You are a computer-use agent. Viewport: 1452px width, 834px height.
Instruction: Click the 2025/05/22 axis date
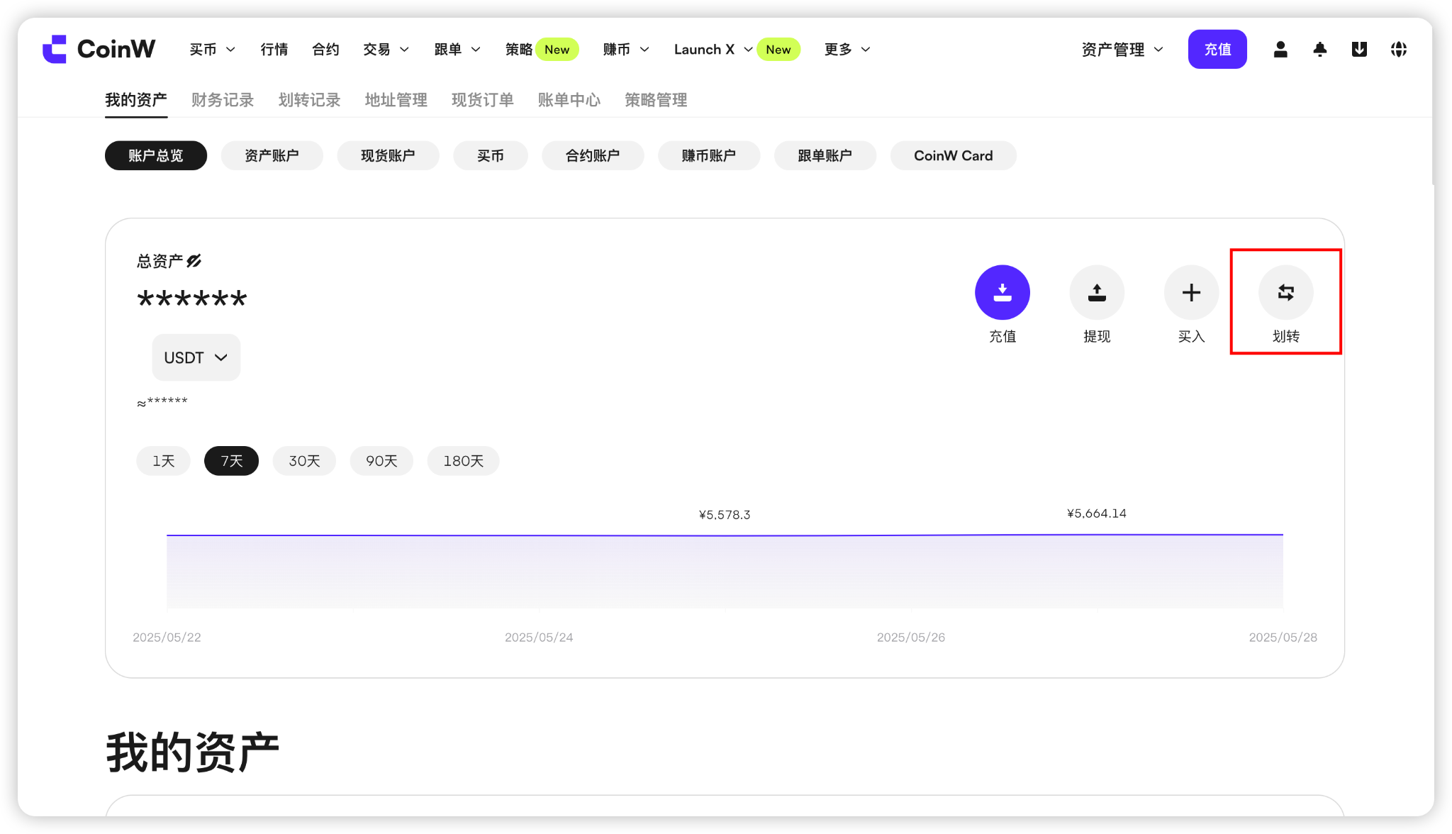(167, 638)
